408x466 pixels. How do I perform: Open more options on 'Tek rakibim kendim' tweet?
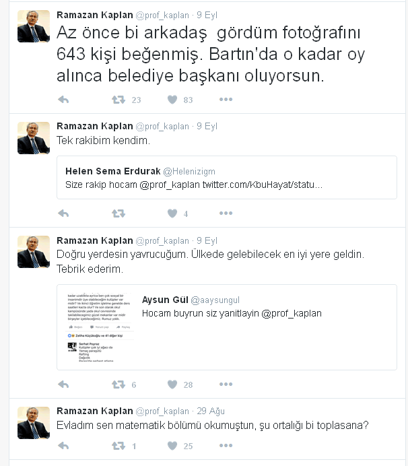click(x=226, y=213)
